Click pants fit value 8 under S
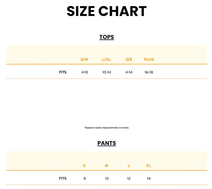 point(85,178)
